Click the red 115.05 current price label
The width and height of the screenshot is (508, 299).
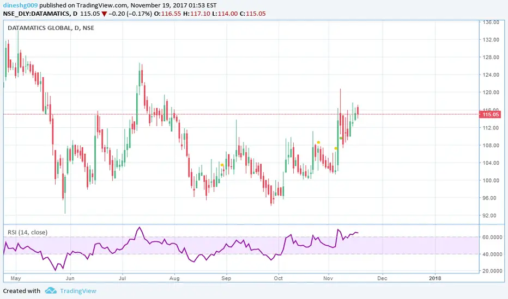tap(491, 114)
